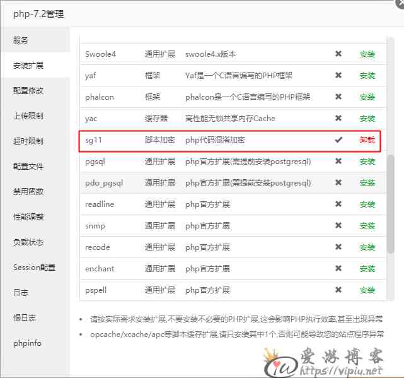The width and height of the screenshot is (404, 378).
Task: Install the snmp extension
Action: point(367,226)
